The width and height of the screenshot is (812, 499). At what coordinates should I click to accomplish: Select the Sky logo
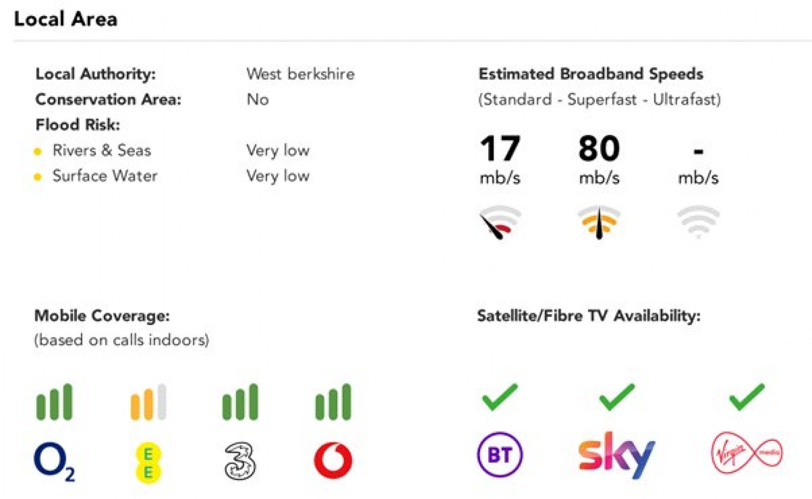pyautogui.click(x=616, y=455)
